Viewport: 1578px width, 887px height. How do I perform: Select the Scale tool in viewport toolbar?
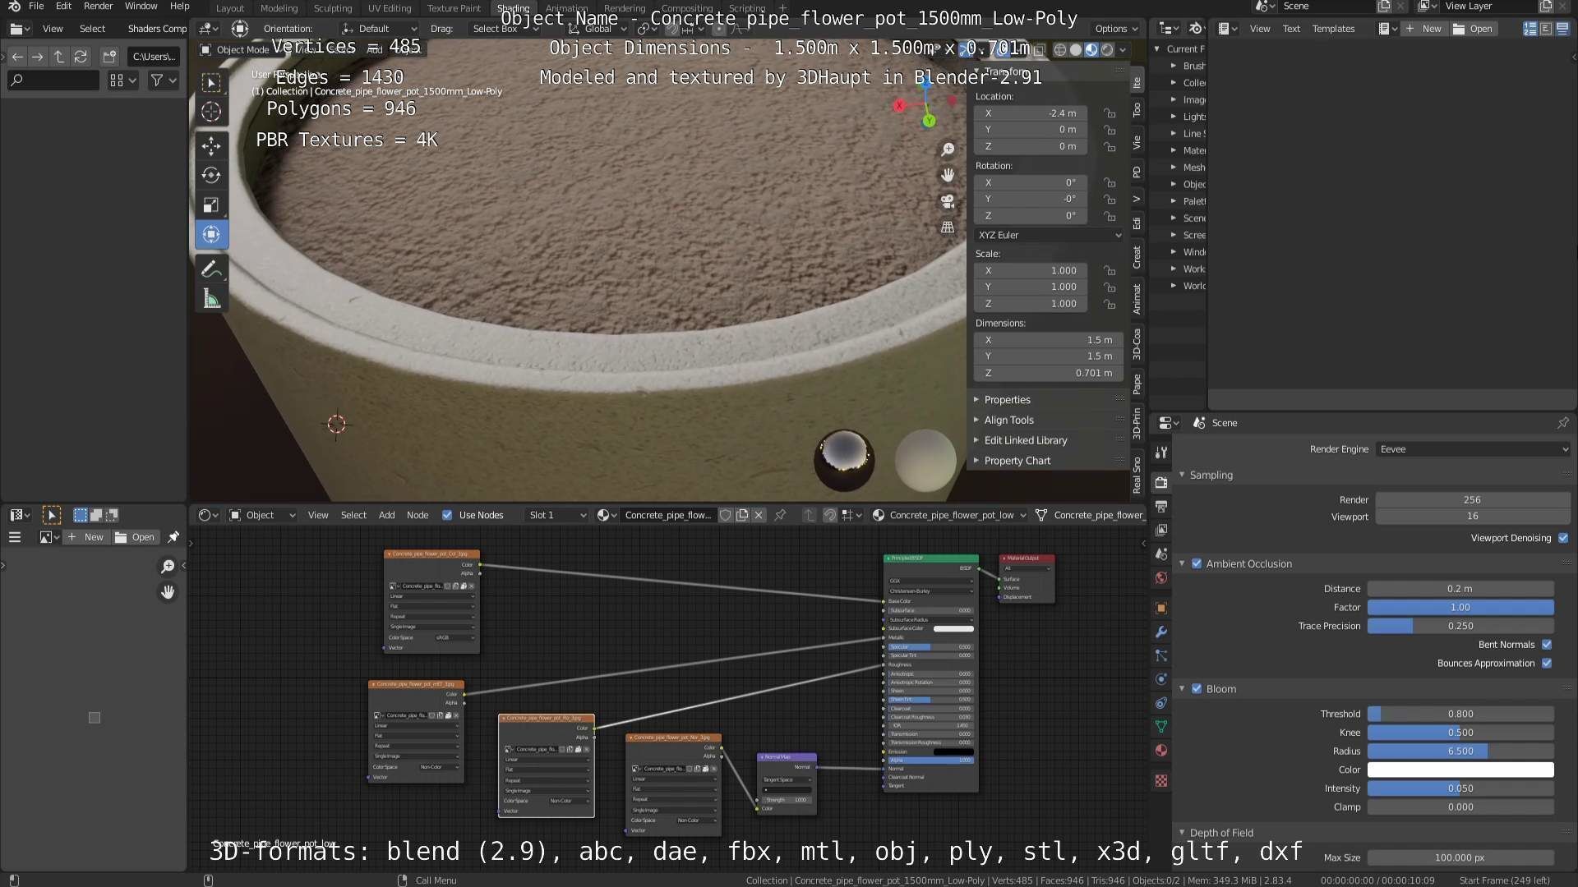(x=211, y=205)
